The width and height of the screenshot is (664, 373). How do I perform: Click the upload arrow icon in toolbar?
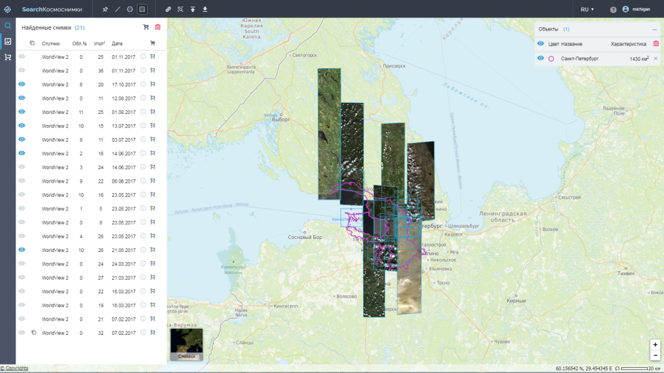(193, 10)
